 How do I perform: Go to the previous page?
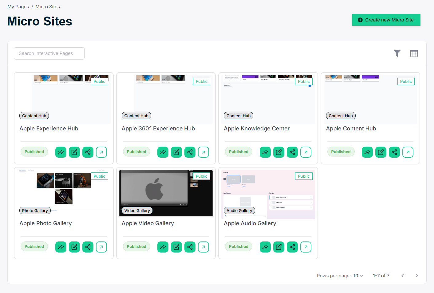[x=403, y=276]
